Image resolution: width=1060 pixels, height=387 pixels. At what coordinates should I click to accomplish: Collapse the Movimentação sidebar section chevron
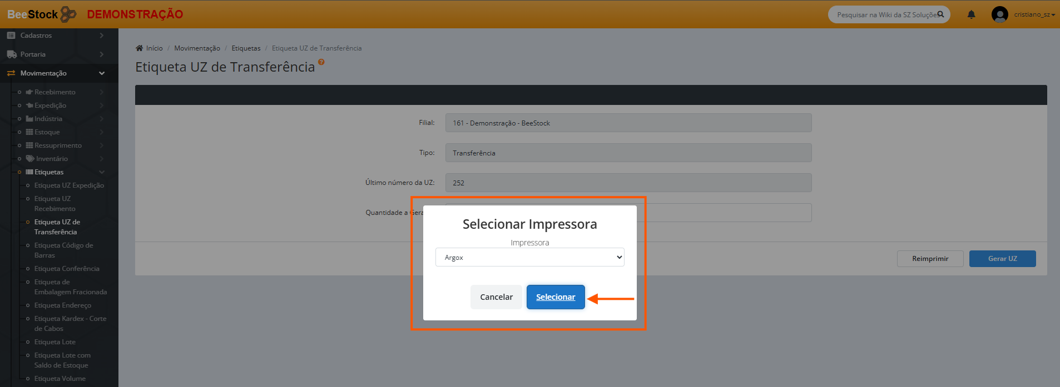[x=102, y=73]
